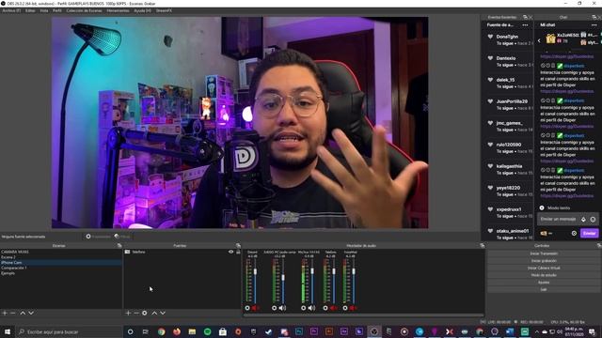602x338 pixels.
Task: Move source down in Fuentes toolbar
Action: tap(163, 313)
